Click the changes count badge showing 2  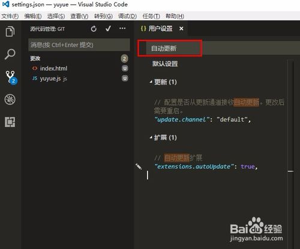click(124, 58)
